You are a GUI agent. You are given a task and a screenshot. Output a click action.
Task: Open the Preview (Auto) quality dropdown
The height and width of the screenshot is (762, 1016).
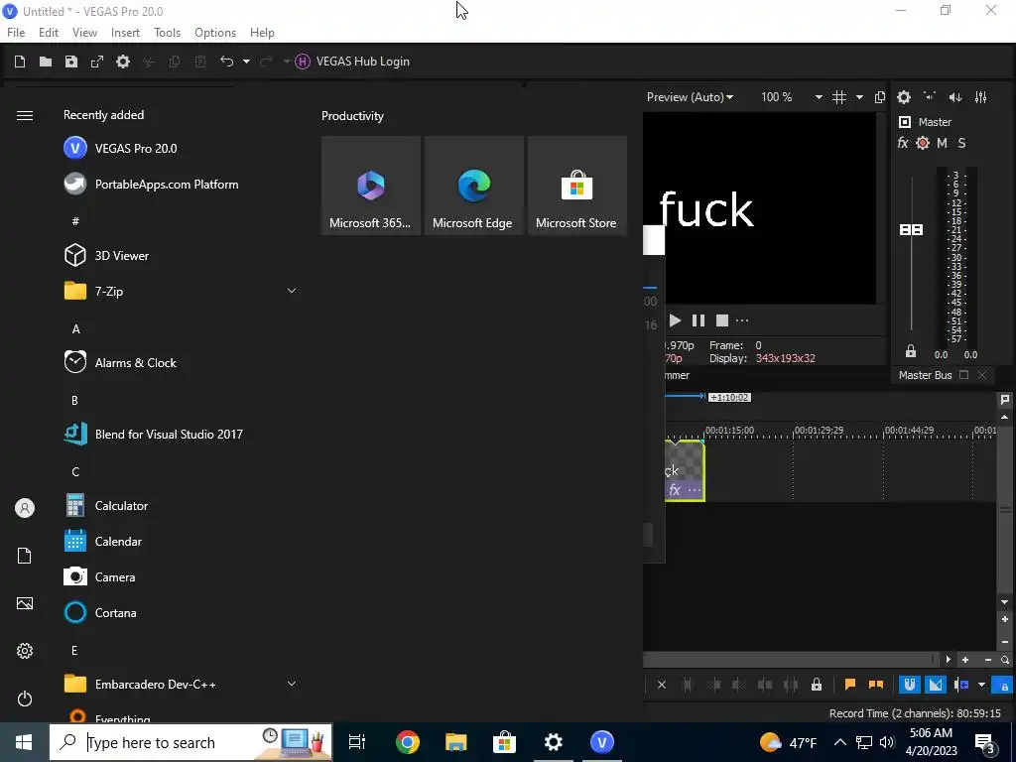691,97
